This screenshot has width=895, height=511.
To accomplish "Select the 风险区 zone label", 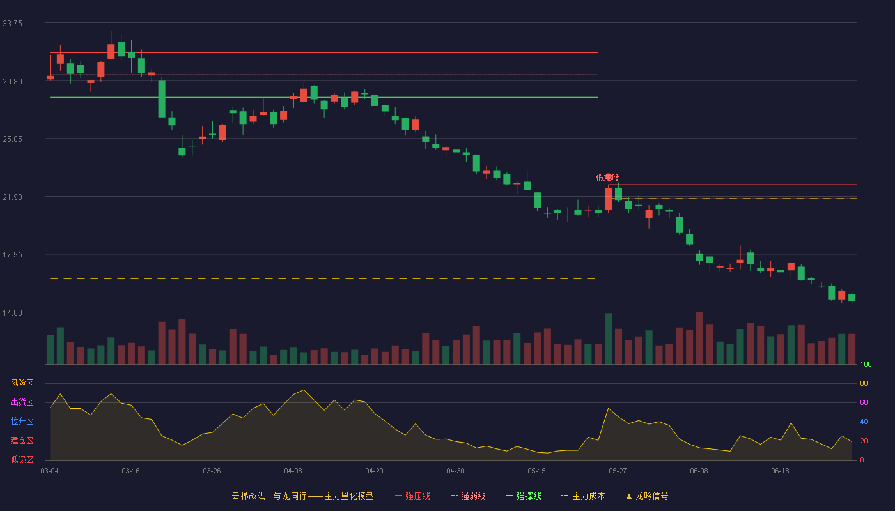I will (22, 383).
